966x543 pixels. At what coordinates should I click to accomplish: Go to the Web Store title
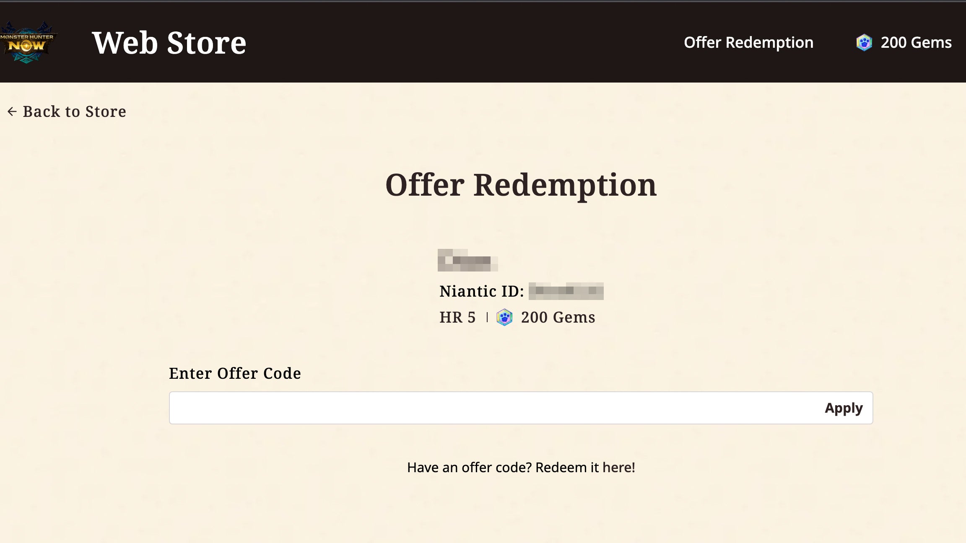pyautogui.click(x=169, y=43)
